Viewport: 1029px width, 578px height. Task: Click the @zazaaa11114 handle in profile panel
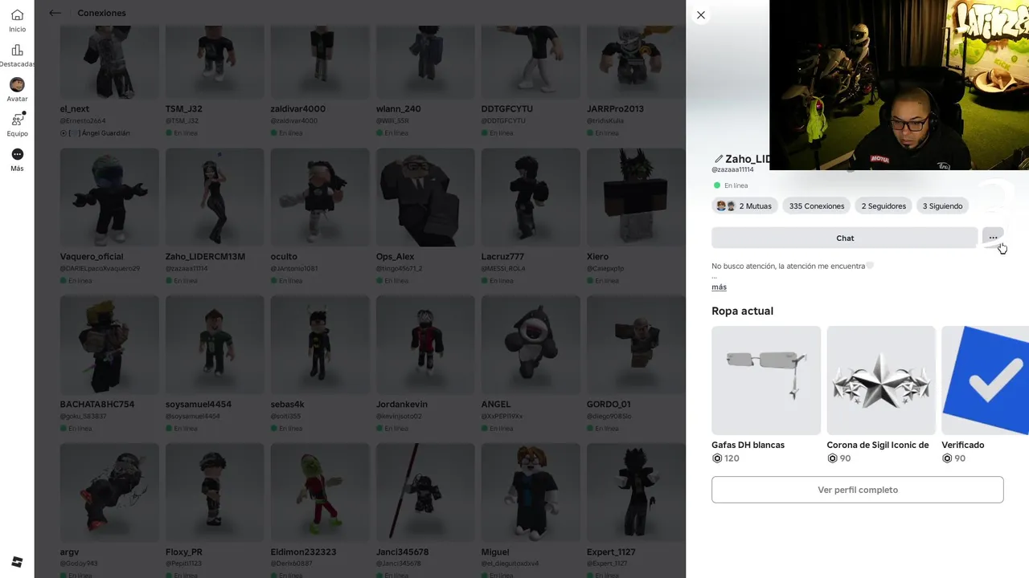pyautogui.click(x=732, y=170)
